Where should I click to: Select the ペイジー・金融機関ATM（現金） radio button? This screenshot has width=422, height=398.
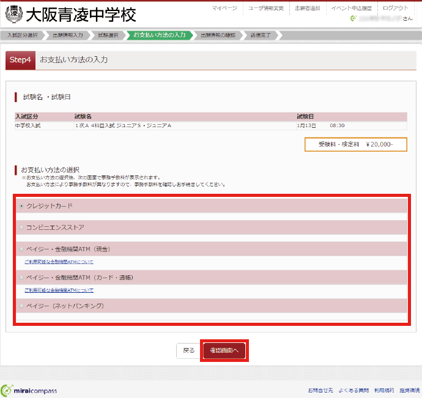[x=21, y=249]
